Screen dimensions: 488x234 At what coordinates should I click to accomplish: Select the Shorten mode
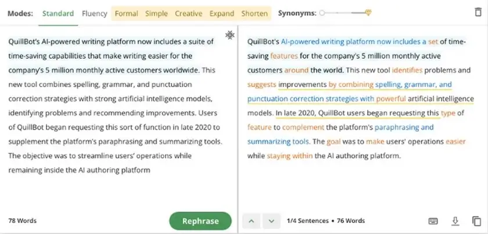pos(254,13)
